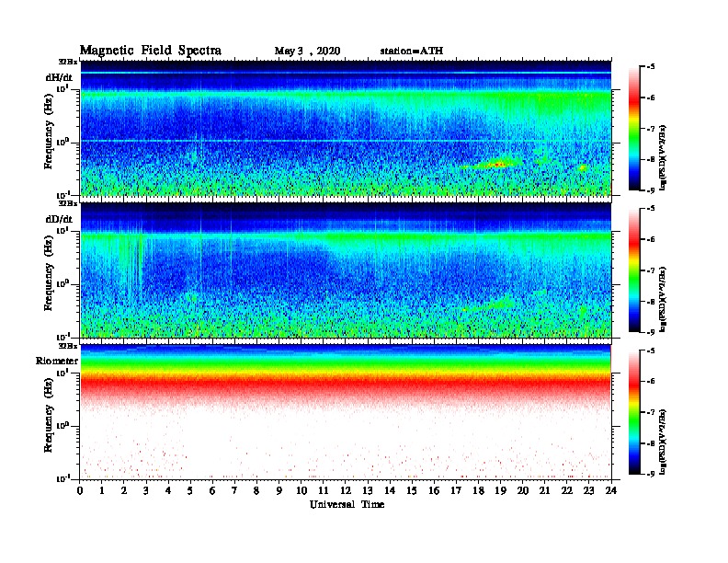Select the "May 3, 2020" date text
The image size is (728, 563).
tap(307, 52)
